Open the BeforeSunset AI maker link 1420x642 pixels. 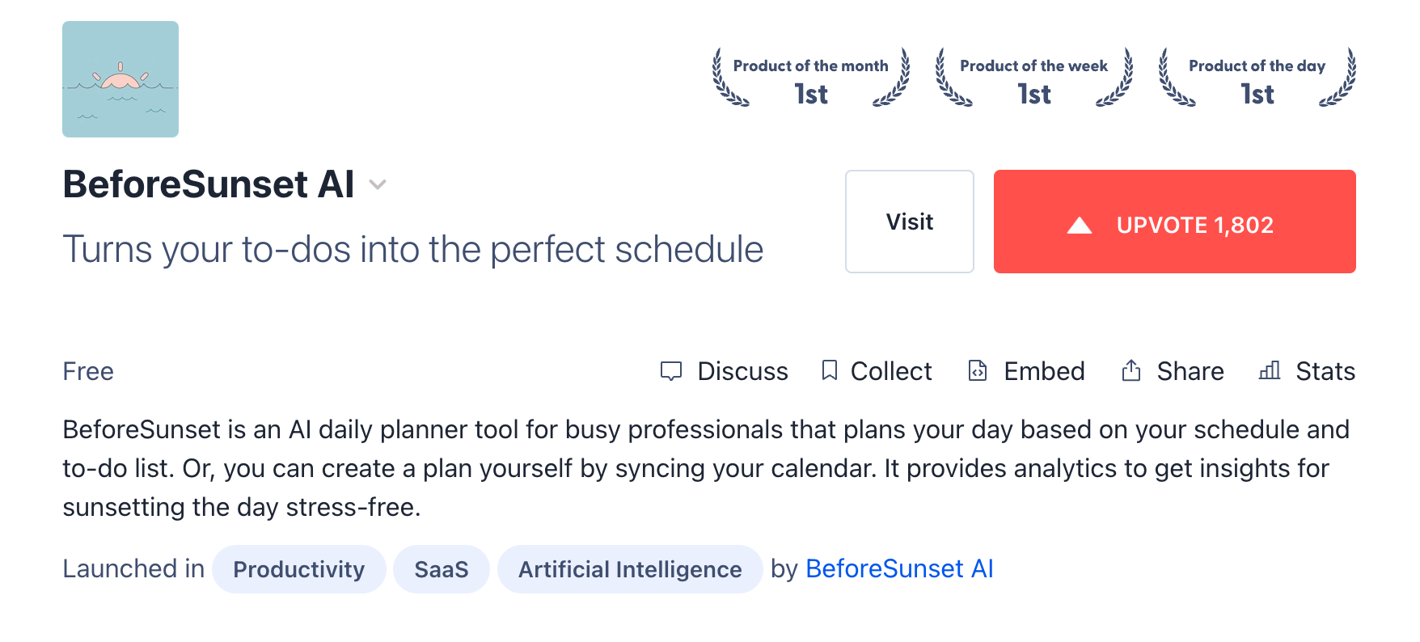click(x=898, y=568)
